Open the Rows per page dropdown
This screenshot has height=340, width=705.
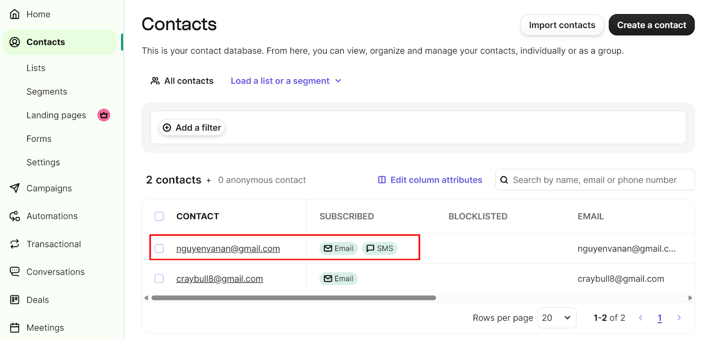(x=557, y=318)
